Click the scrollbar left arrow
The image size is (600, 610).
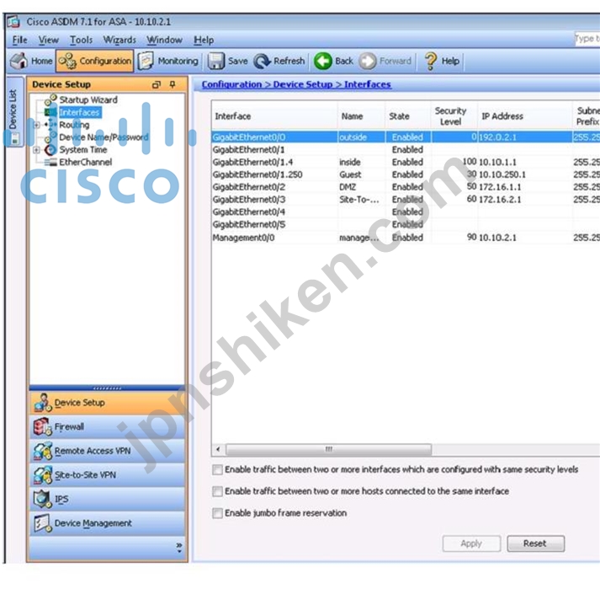click(219, 449)
